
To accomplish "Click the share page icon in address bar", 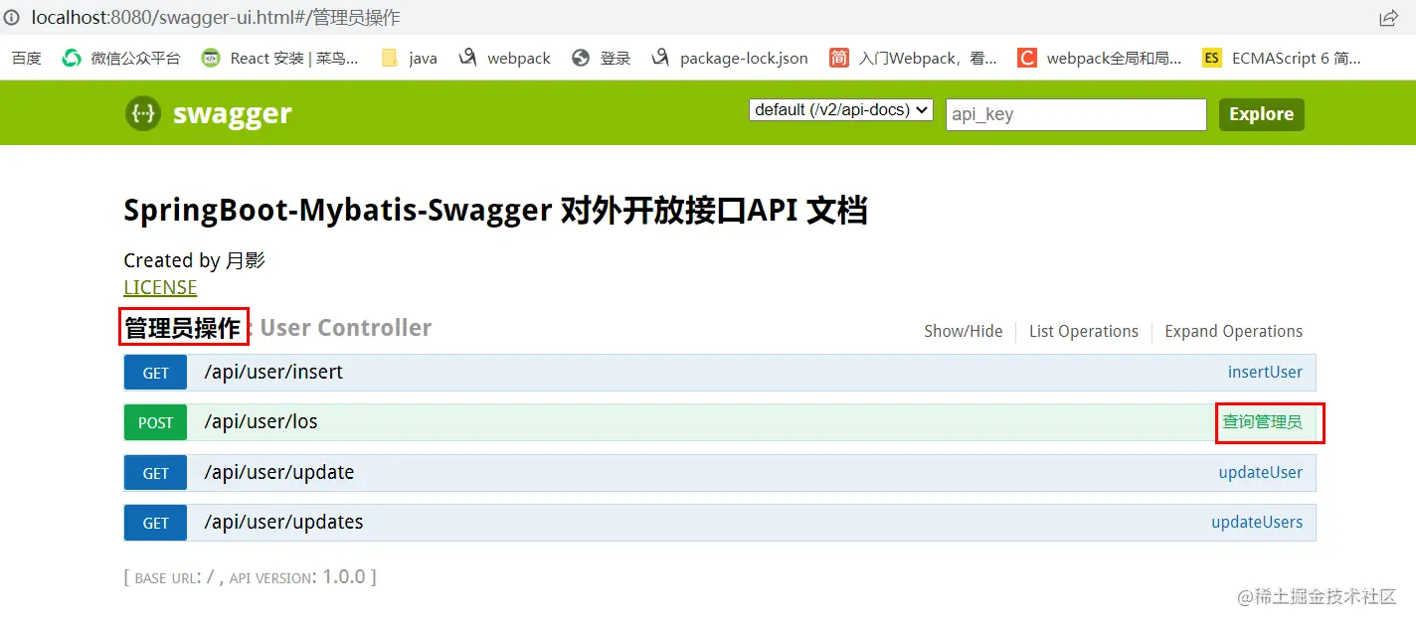I will pyautogui.click(x=1388, y=18).
